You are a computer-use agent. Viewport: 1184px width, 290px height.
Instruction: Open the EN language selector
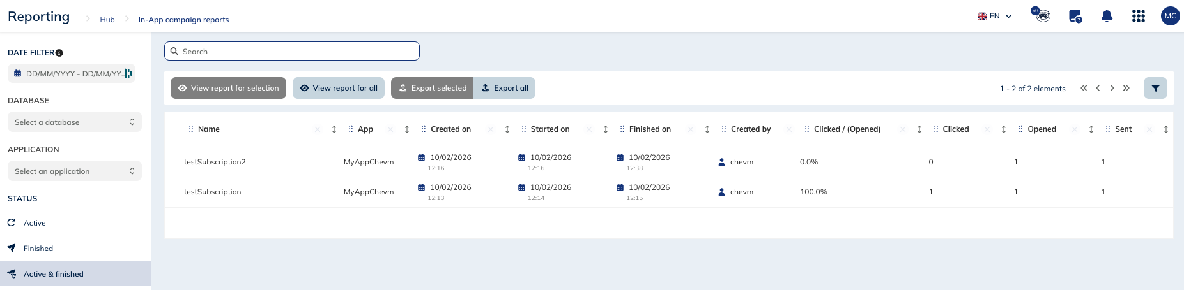click(995, 16)
